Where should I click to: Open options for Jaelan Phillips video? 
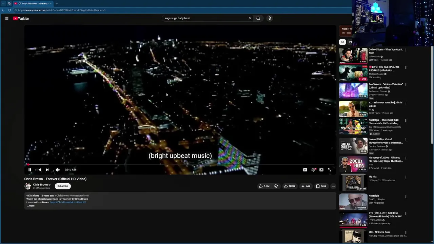click(x=406, y=140)
